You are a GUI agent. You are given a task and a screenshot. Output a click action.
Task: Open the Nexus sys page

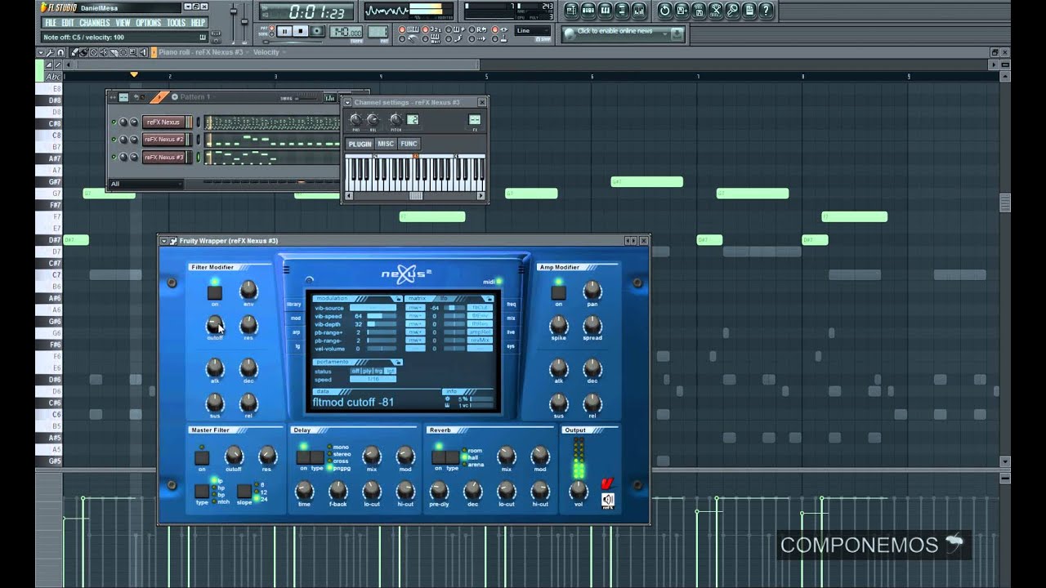point(512,345)
